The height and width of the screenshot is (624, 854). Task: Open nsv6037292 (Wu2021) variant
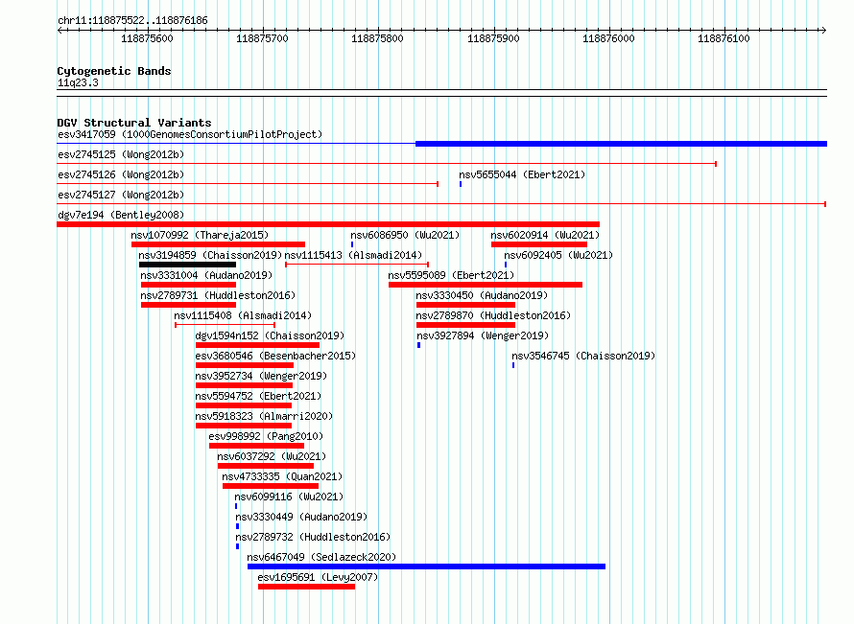[x=272, y=456]
